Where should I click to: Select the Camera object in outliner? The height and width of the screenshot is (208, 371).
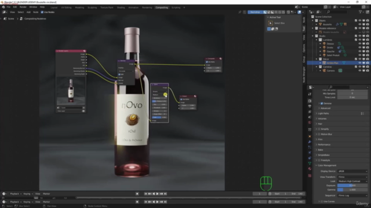pos(330,70)
